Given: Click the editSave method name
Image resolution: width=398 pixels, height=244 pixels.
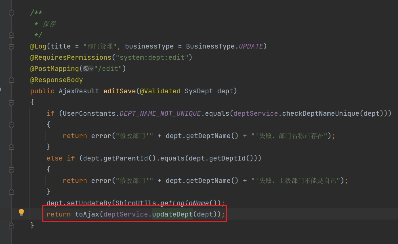Looking at the screenshot, I should pyautogui.click(x=119, y=91).
